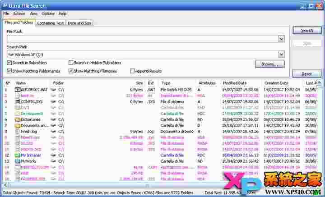
Task: Sort results by the Type column header
Action: point(166,83)
